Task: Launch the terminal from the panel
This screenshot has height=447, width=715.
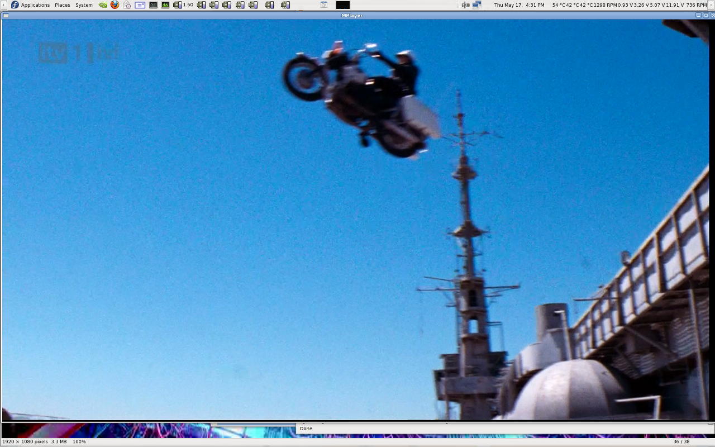Action: click(153, 5)
